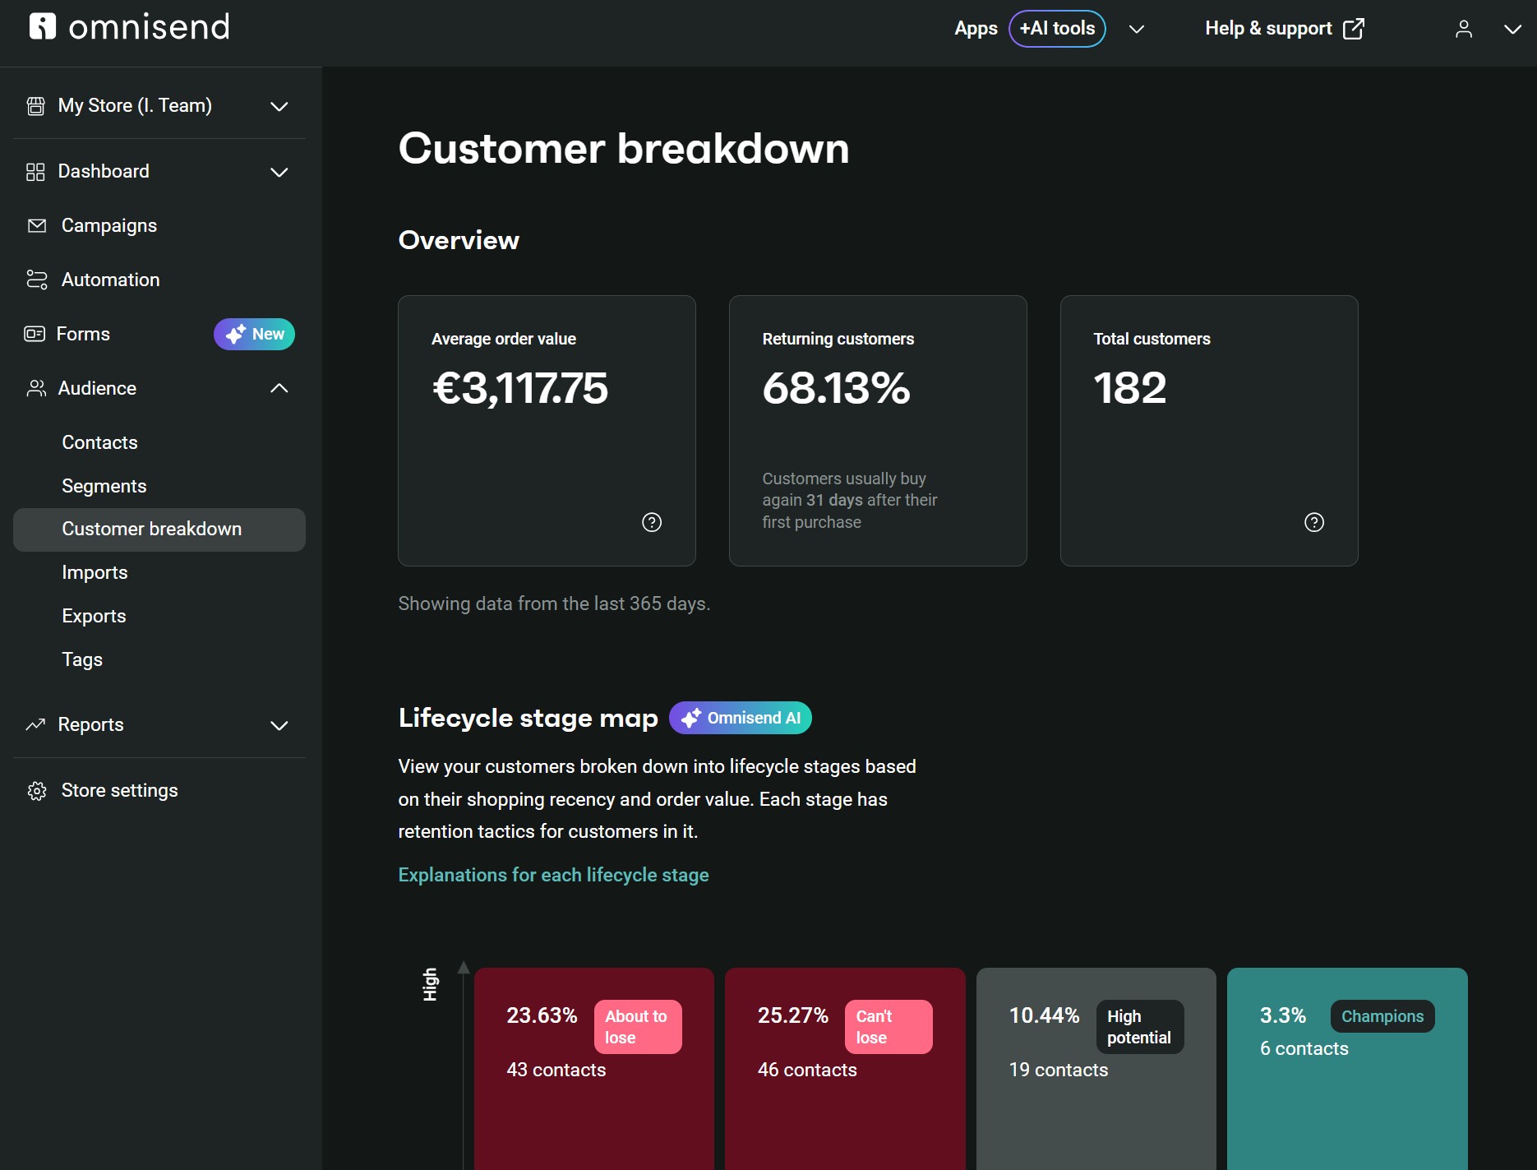Select the Can't lose 25.27% tile
The width and height of the screenshot is (1537, 1170).
pos(845,1069)
